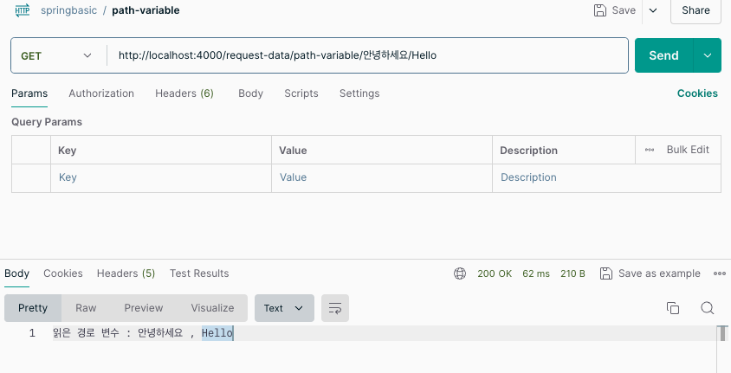Select the Visualize view mode
The height and width of the screenshot is (373, 731).
212,308
